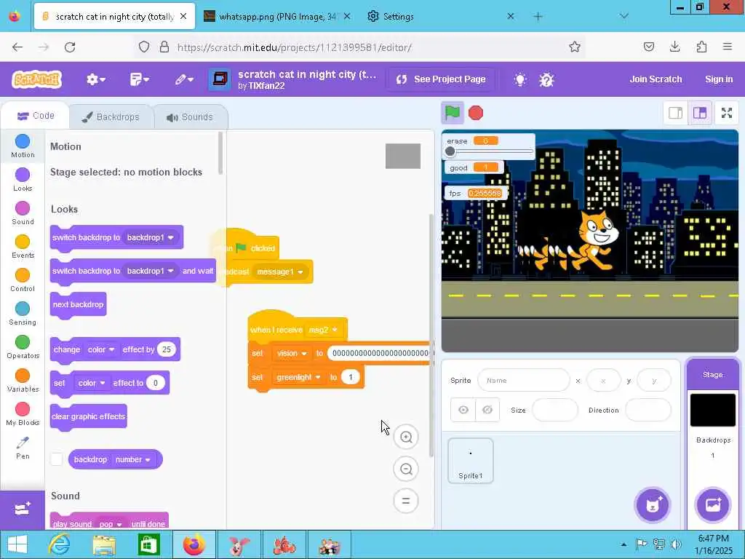The height and width of the screenshot is (559, 745).
Task: Select the Operators block category
Action: point(23,347)
